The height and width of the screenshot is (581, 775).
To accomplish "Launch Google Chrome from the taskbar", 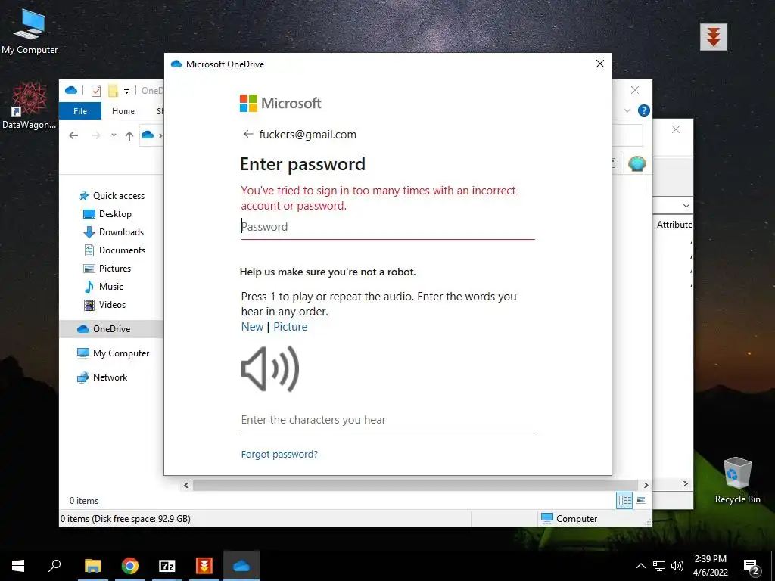I will pos(130,566).
